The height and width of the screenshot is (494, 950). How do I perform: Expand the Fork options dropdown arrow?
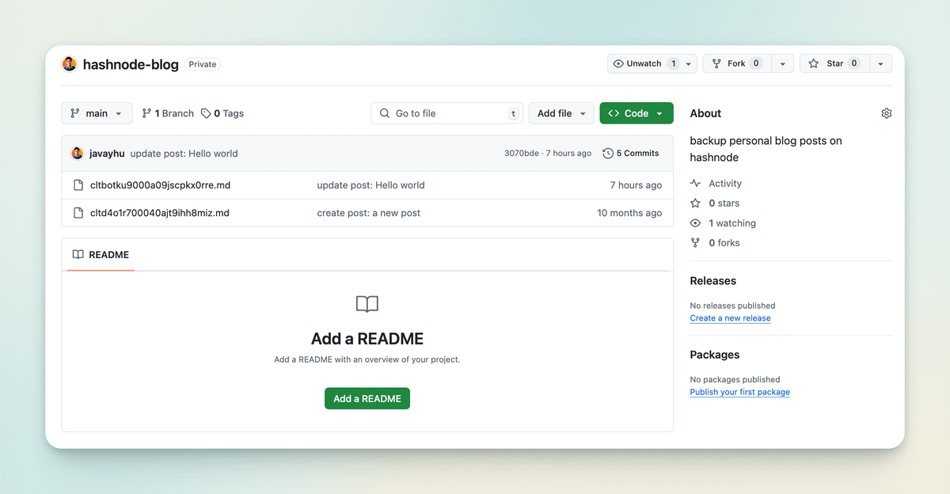point(782,63)
